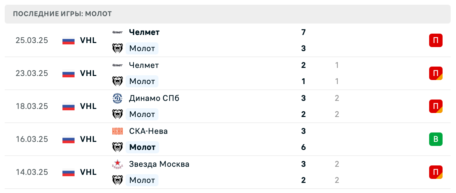Click the green В win badge
This screenshot has width=456, height=193.
[436, 139]
